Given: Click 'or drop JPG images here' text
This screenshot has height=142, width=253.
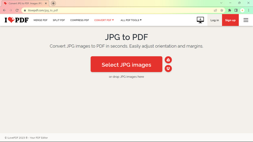Looking at the screenshot, I should point(126,77).
